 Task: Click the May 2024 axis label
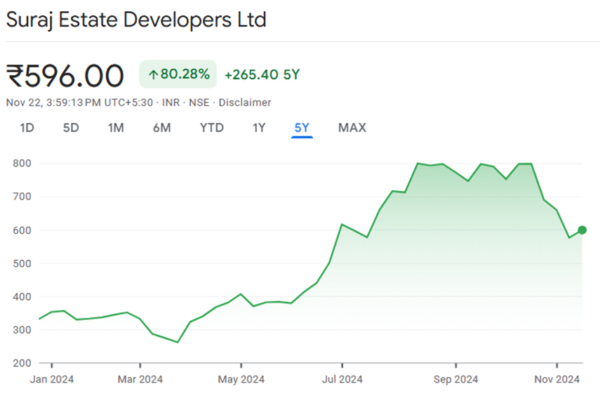click(x=241, y=379)
